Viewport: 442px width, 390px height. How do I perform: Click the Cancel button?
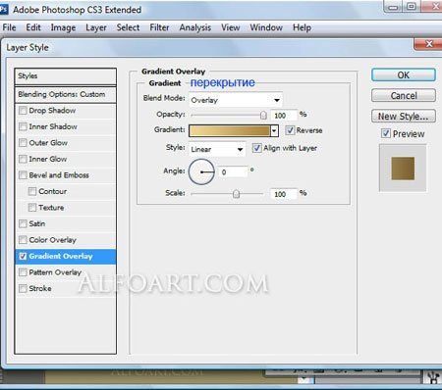click(x=404, y=96)
